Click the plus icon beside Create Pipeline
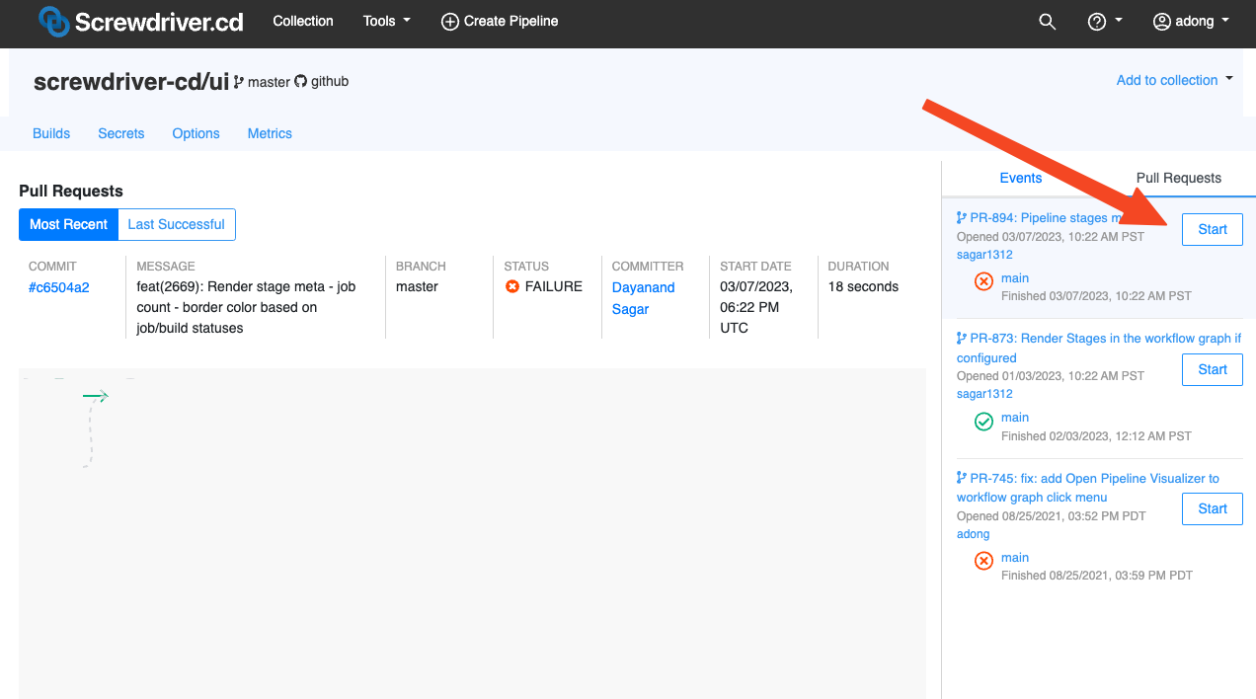Viewport: 1256px width, 699px height. tap(449, 21)
